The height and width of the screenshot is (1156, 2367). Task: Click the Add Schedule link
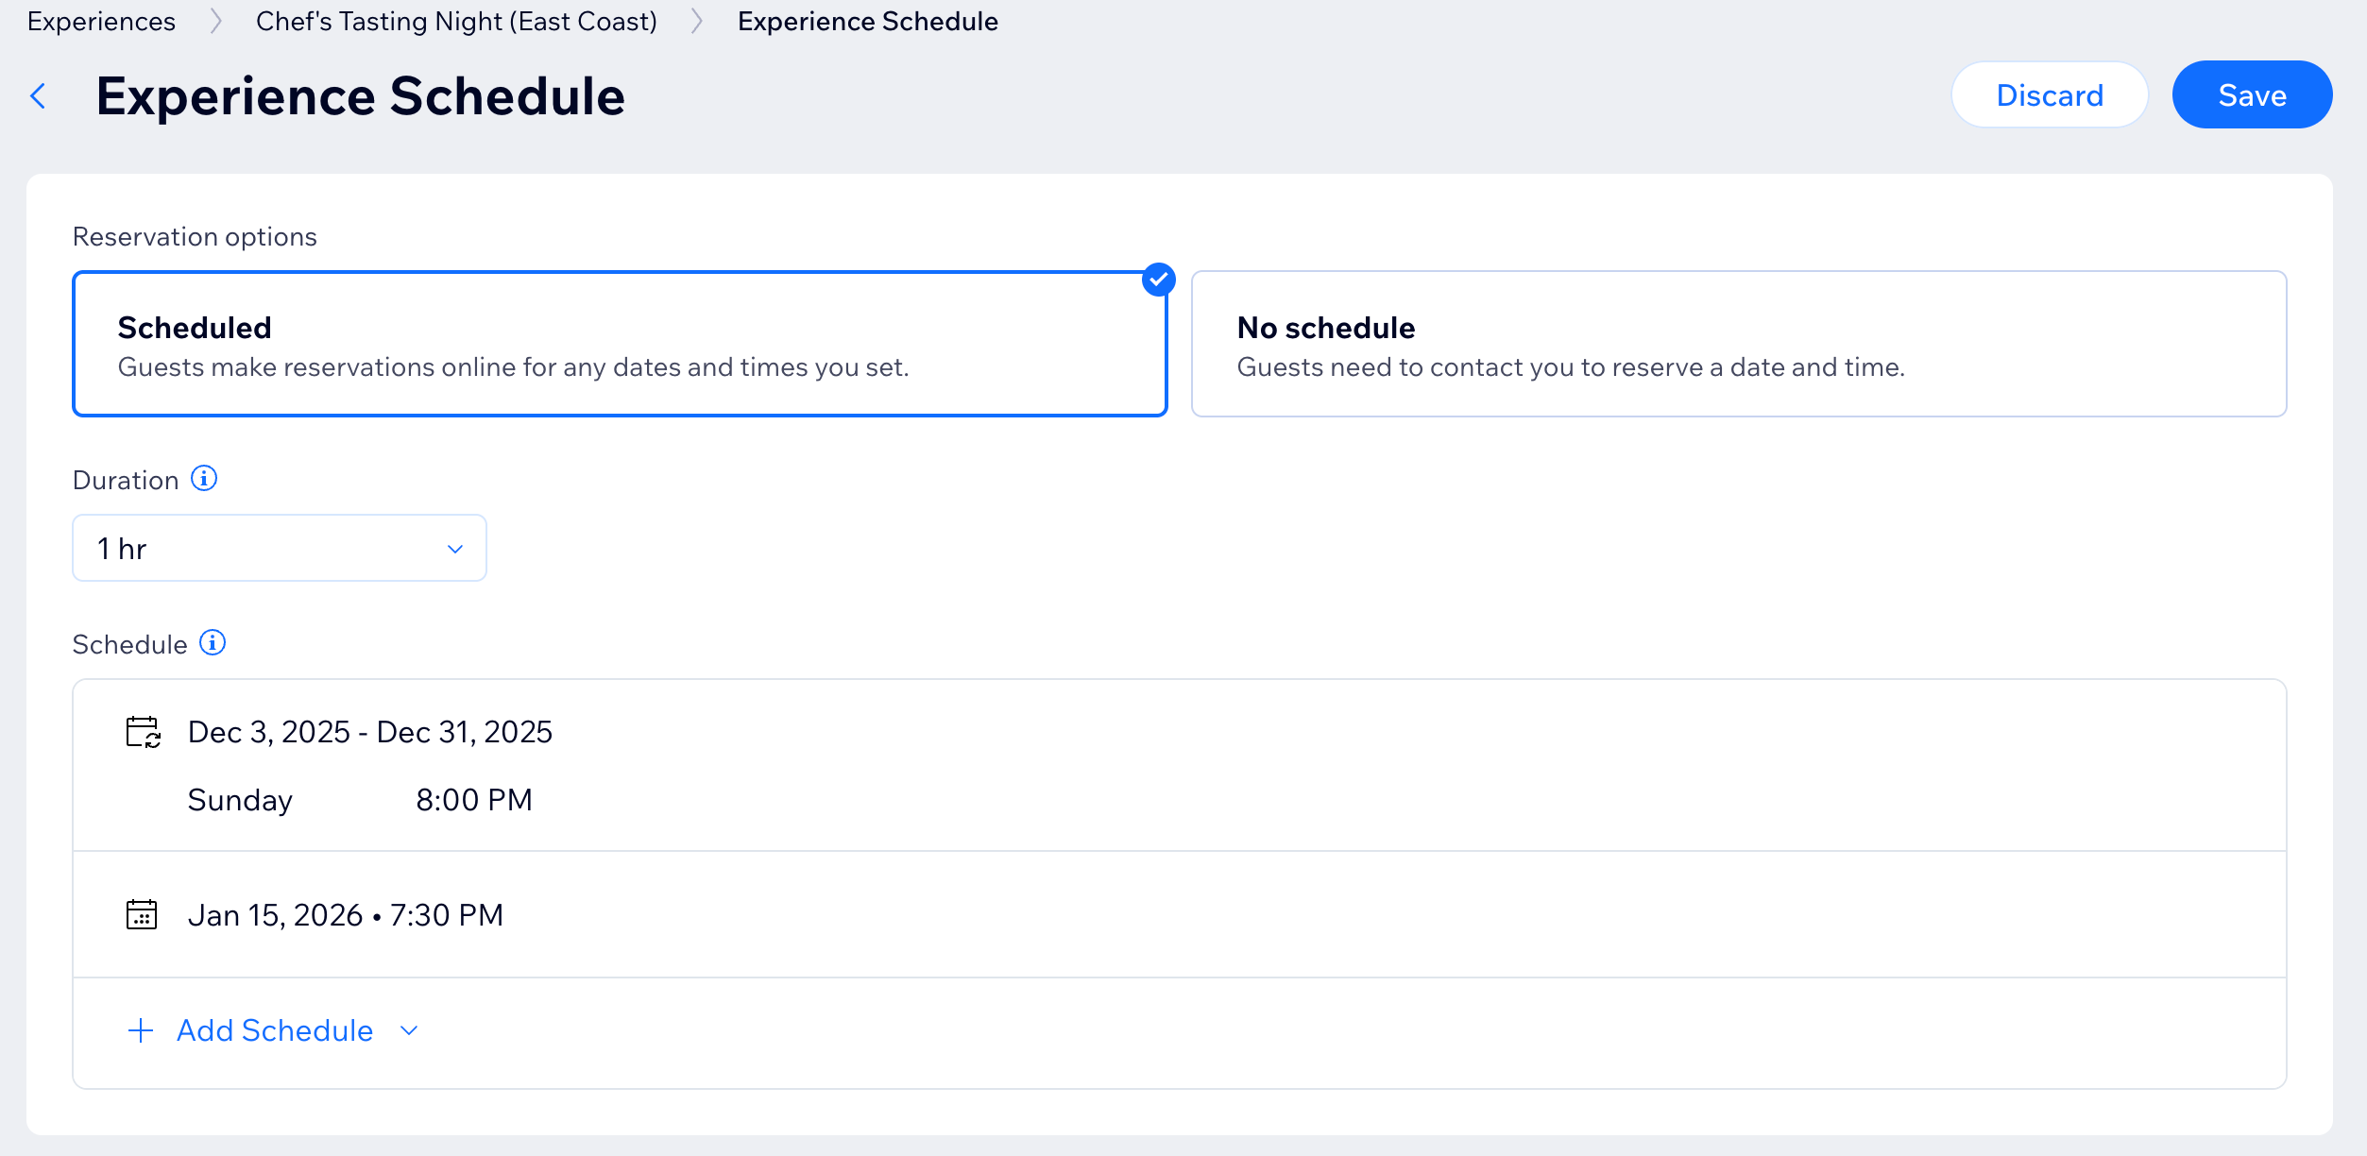[275, 1030]
